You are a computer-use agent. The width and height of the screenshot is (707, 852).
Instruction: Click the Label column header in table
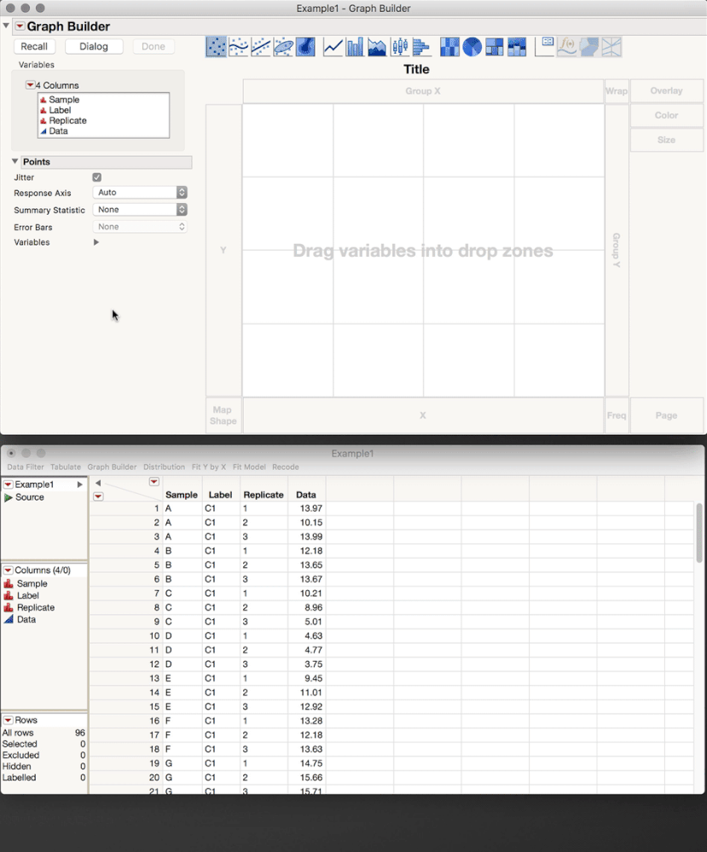point(220,495)
